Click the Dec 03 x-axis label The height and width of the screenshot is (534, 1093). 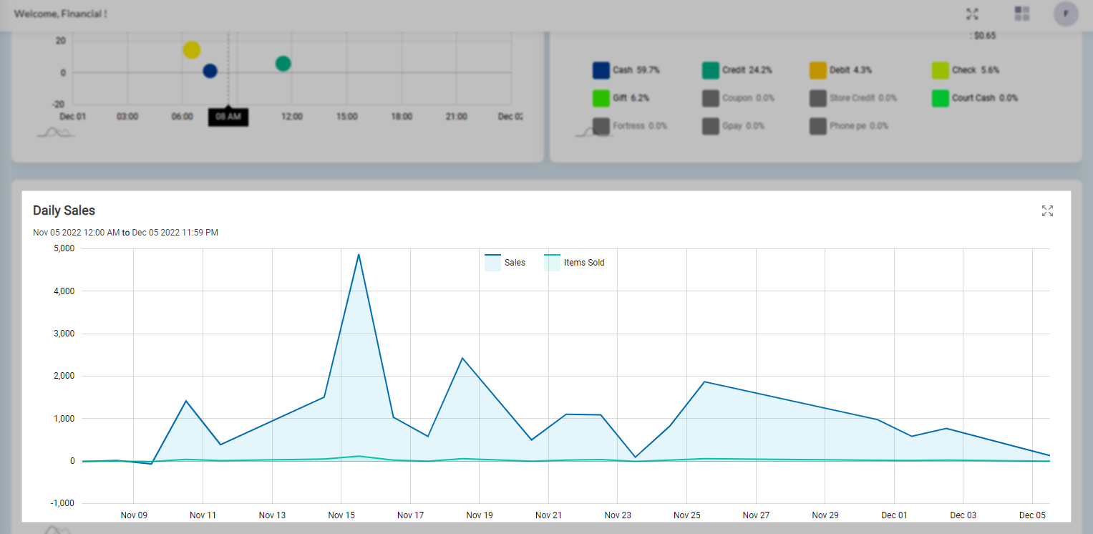pyautogui.click(x=963, y=515)
